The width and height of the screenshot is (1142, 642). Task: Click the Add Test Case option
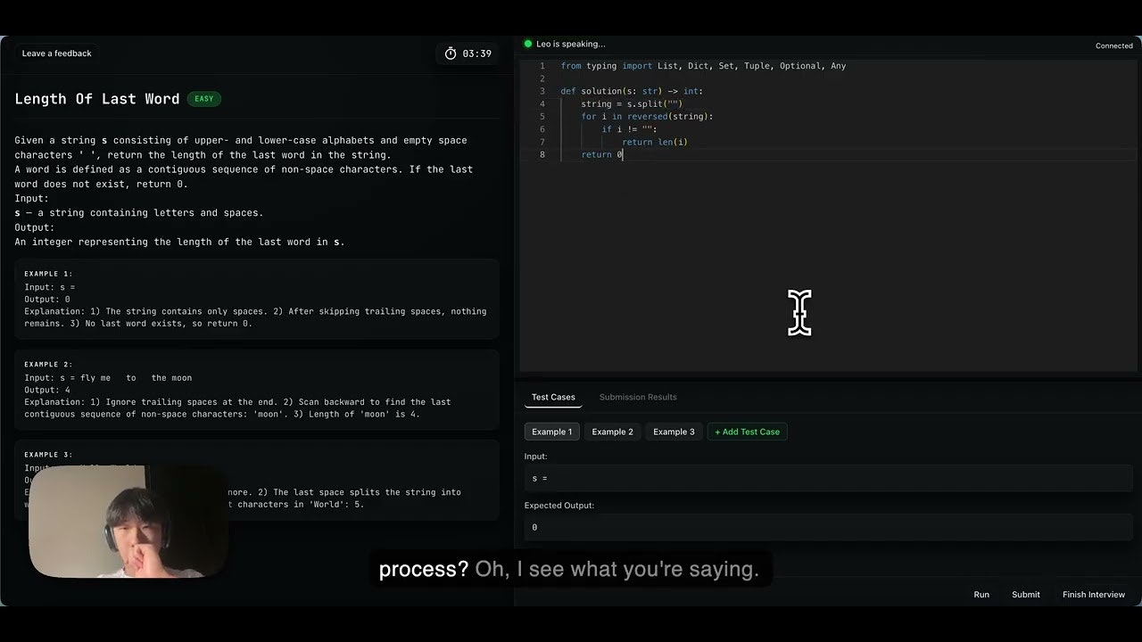point(747,432)
